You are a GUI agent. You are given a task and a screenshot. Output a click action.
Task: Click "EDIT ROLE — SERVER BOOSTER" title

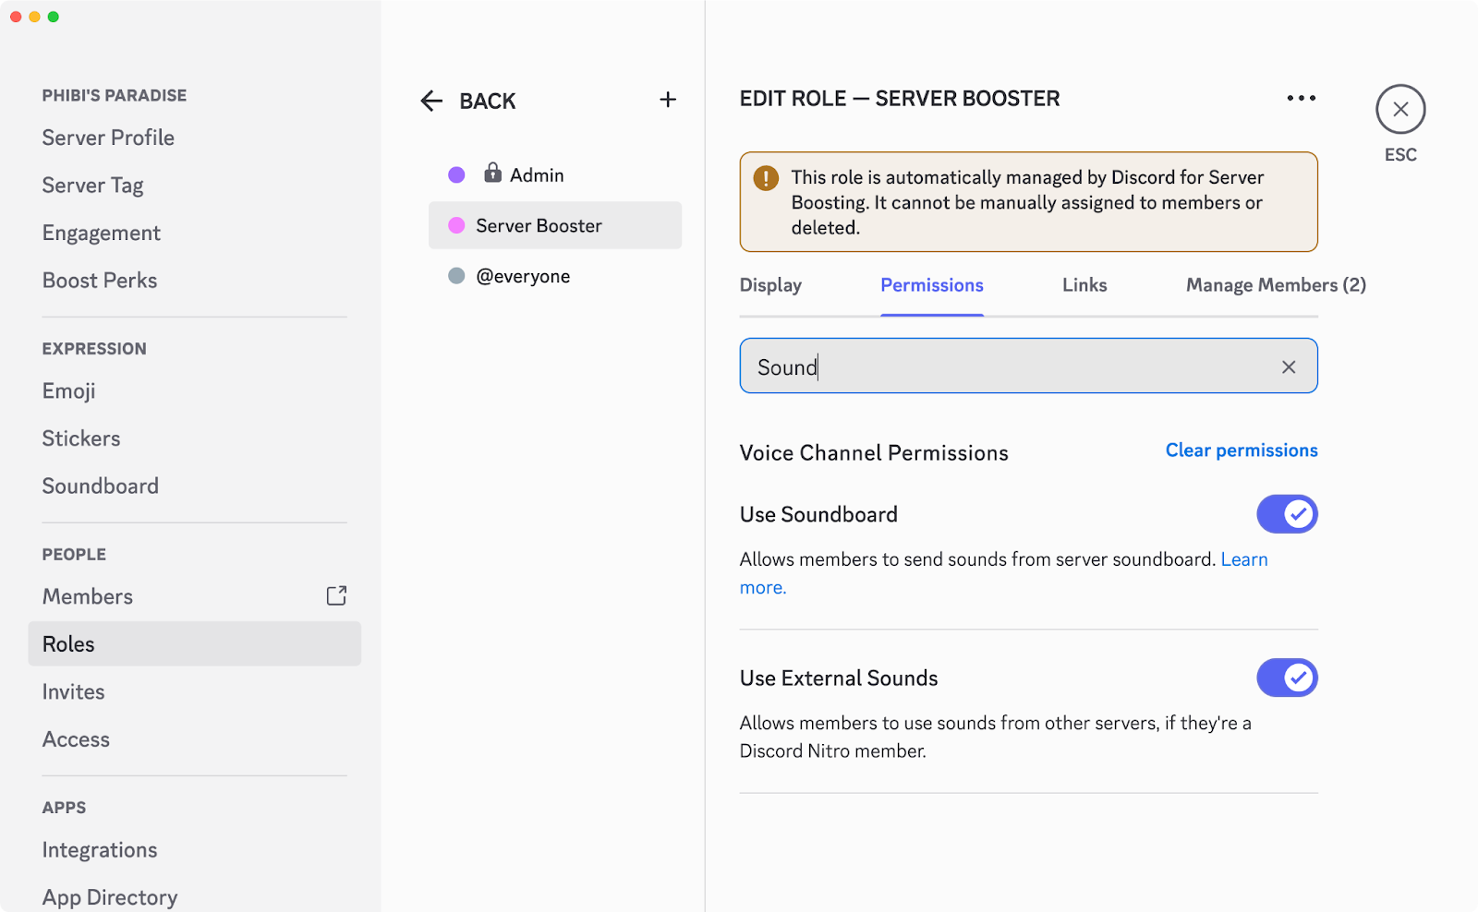point(900,99)
